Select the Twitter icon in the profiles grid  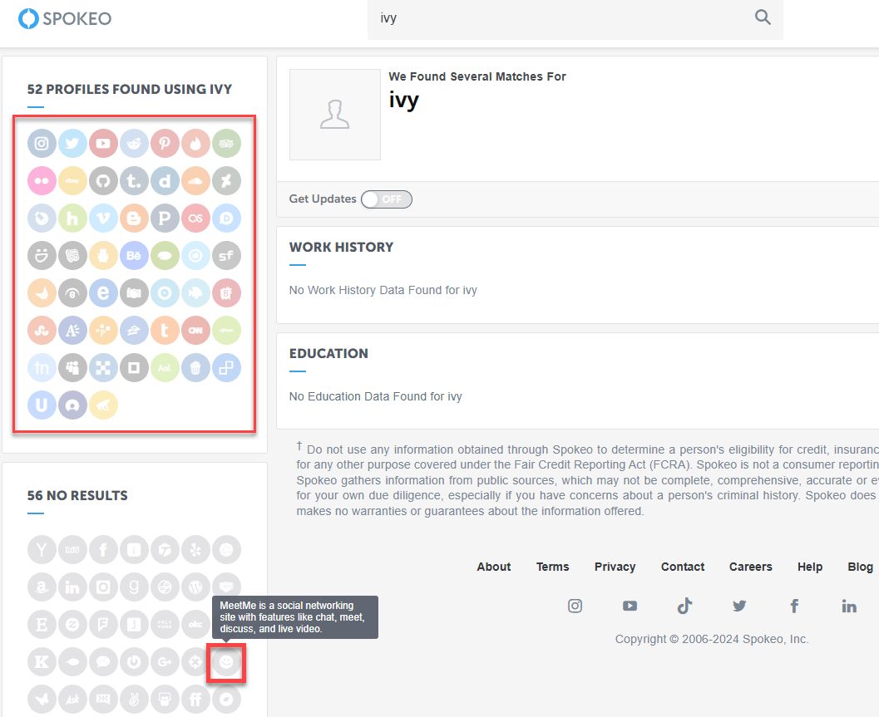coord(72,143)
